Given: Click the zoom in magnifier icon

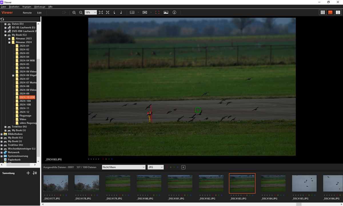Looking at the screenshot, I should 74,13.
